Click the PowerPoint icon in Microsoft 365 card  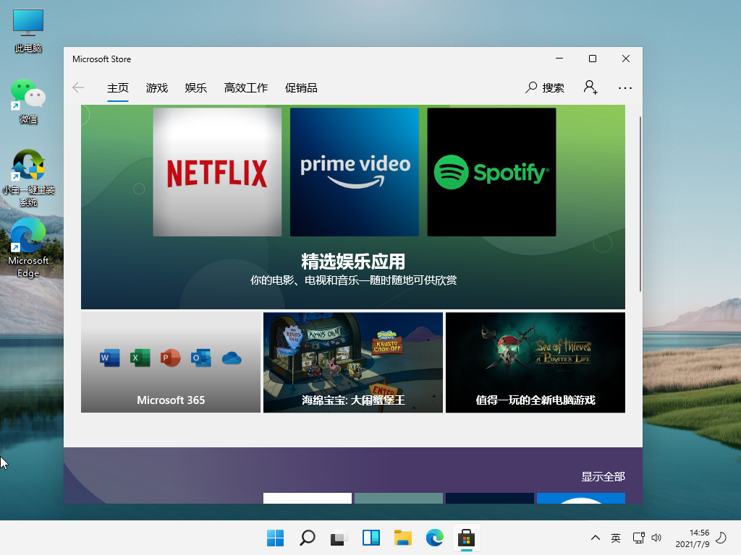pos(170,358)
